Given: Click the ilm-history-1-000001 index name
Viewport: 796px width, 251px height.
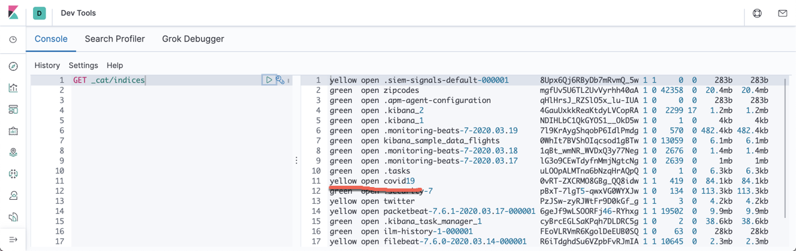Looking at the screenshot, I should pyautogui.click(x=428, y=231).
